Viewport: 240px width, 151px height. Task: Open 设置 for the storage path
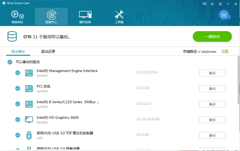pyautogui.click(x=225, y=52)
